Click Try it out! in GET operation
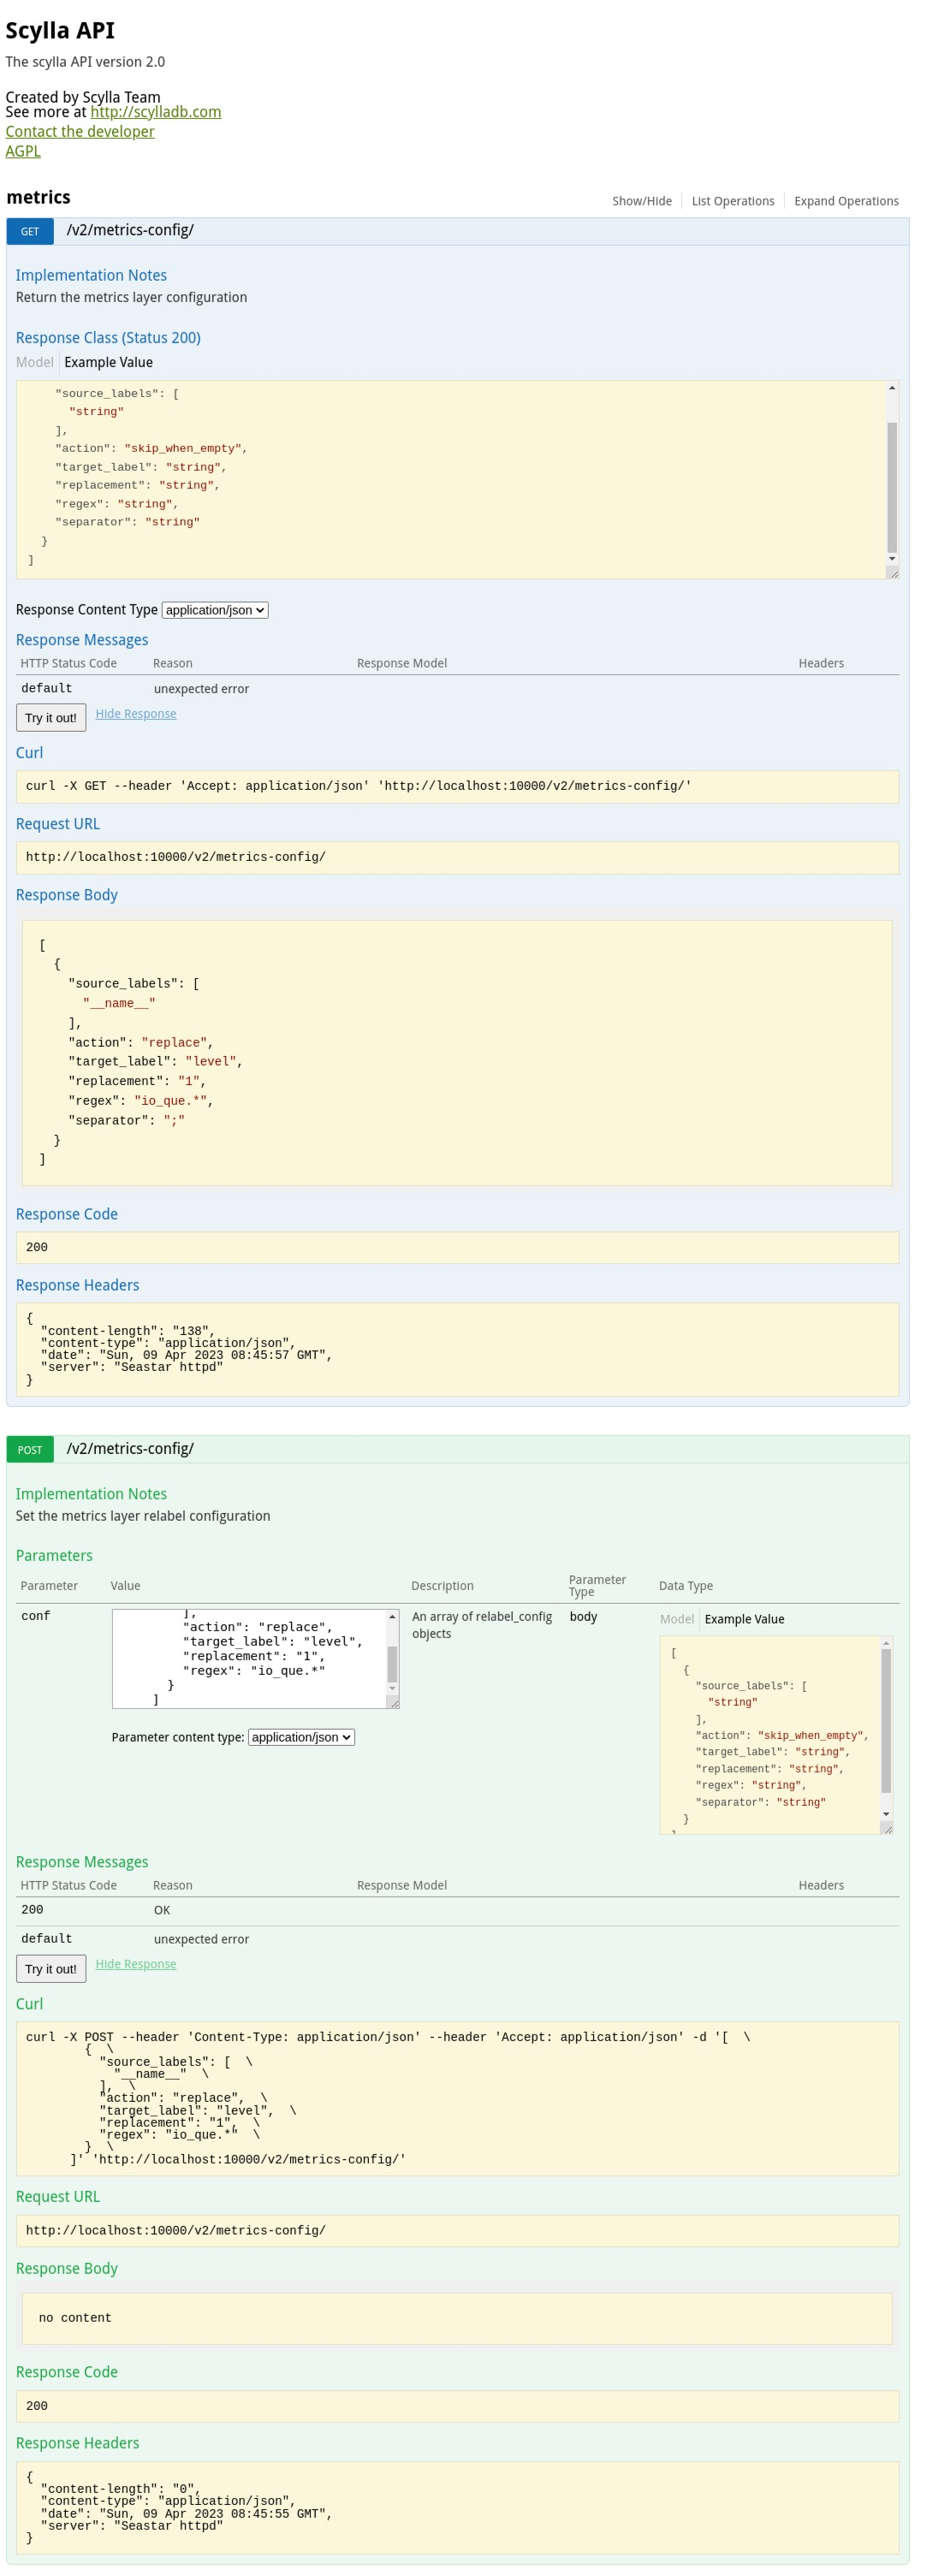 [51, 718]
